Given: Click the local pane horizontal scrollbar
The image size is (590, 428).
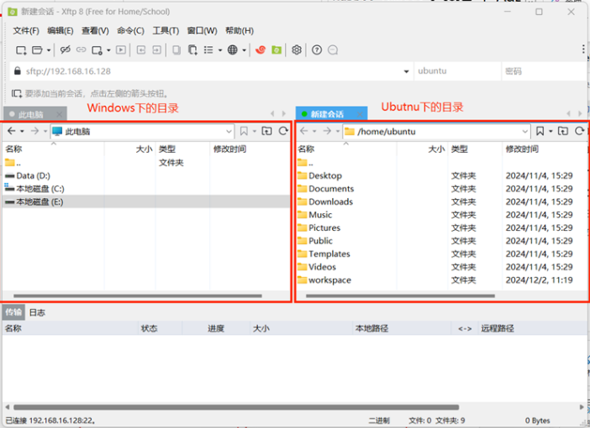Looking at the screenshot, I should pos(138,295).
